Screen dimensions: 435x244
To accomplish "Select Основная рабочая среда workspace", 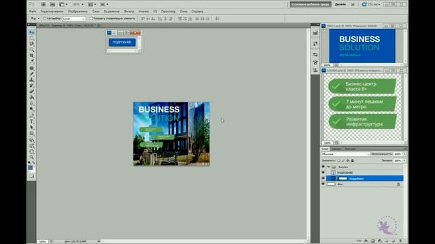I will tap(311, 5).
